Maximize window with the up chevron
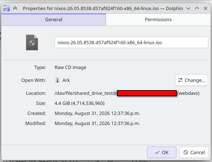 tap(197, 8)
